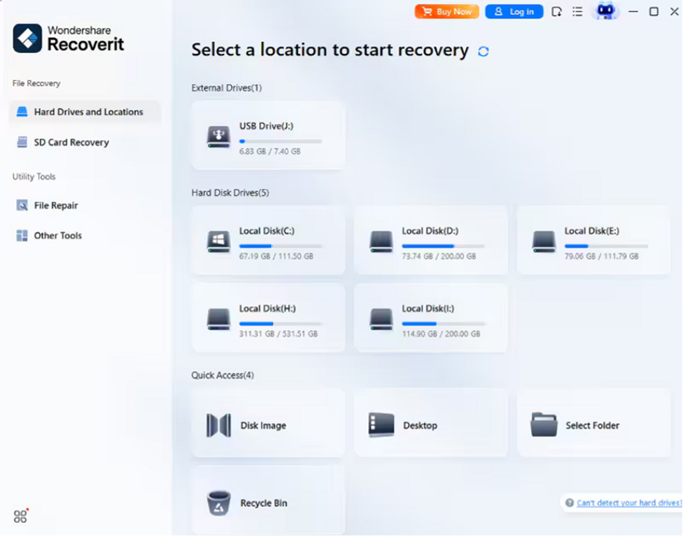The image size is (685, 537).
Task: Select the Local Disk(E:) drive icon
Action: click(545, 243)
